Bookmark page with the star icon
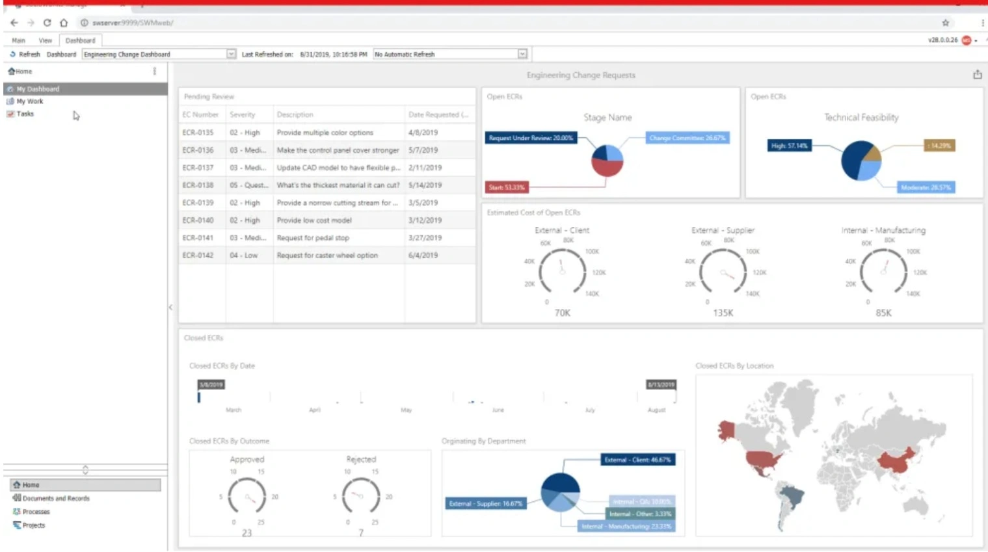 tap(945, 23)
